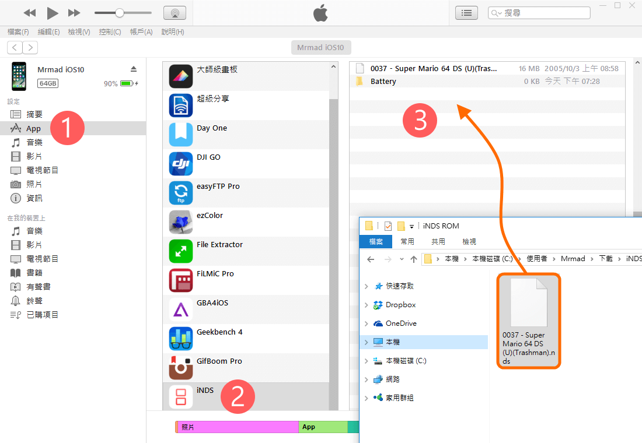Adjust the volume slider knob
This screenshot has height=443, width=642.
coord(120,13)
